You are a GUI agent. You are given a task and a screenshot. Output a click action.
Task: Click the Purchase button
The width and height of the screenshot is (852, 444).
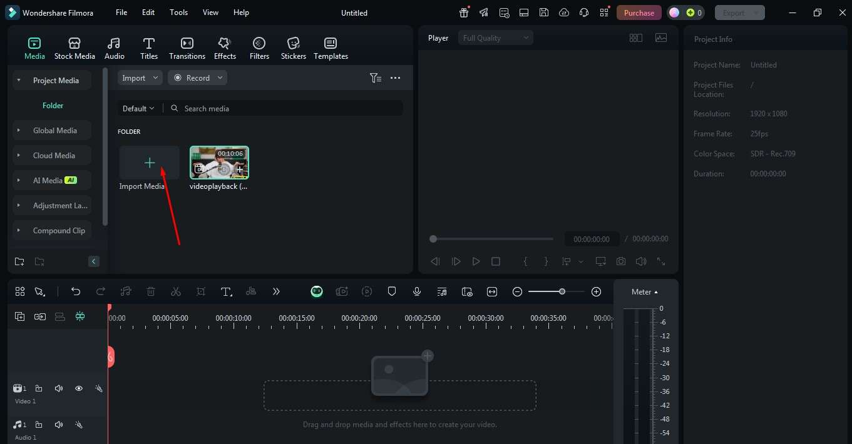639,13
